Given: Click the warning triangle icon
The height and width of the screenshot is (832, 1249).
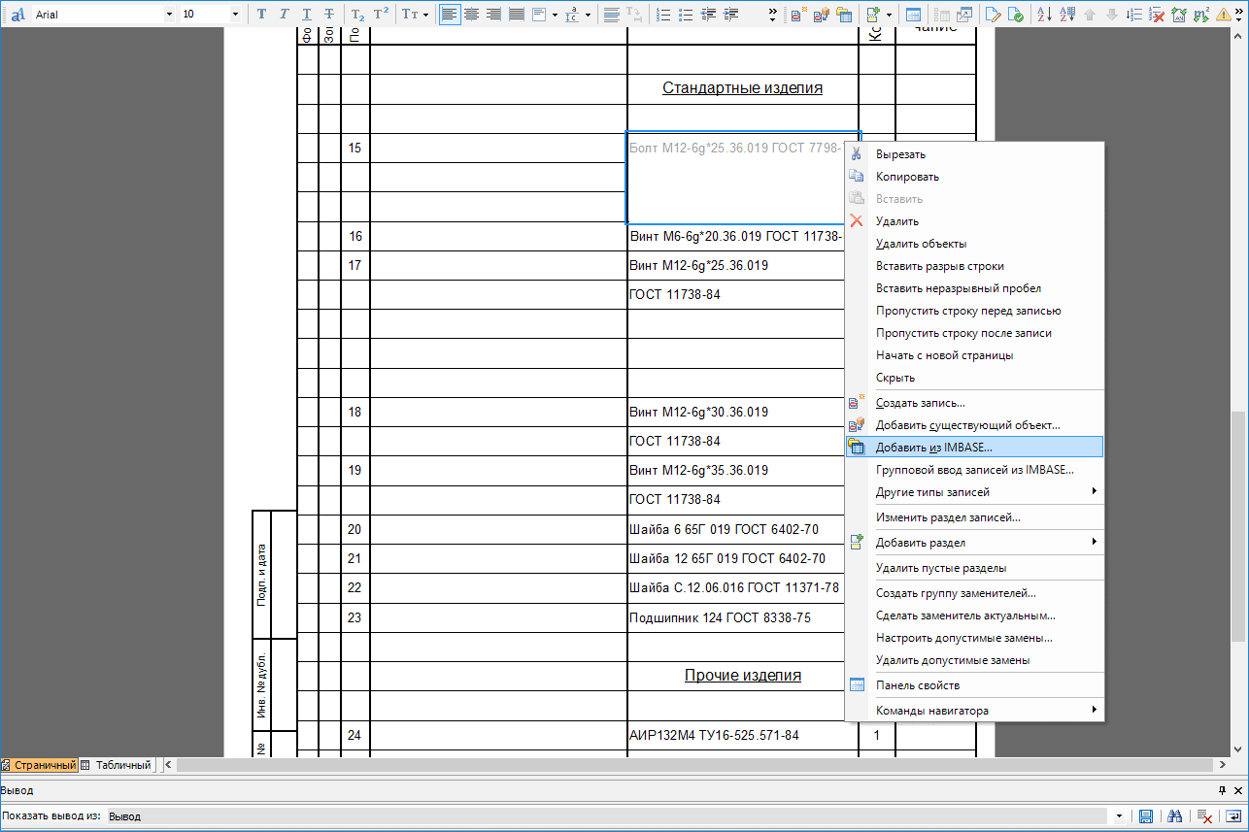Looking at the screenshot, I should pos(1224,15).
